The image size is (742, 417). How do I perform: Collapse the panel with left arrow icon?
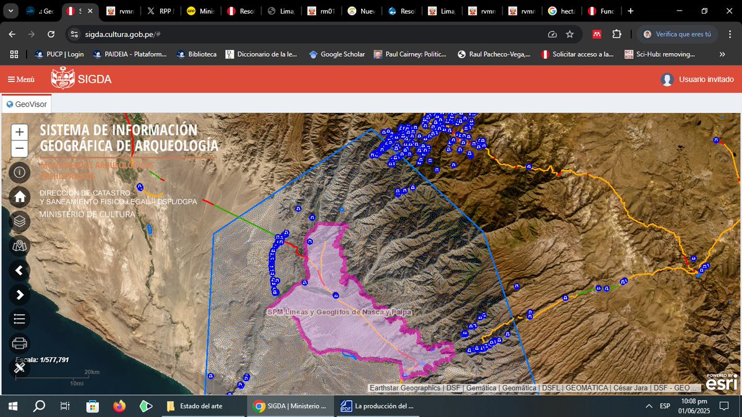click(x=19, y=271)
